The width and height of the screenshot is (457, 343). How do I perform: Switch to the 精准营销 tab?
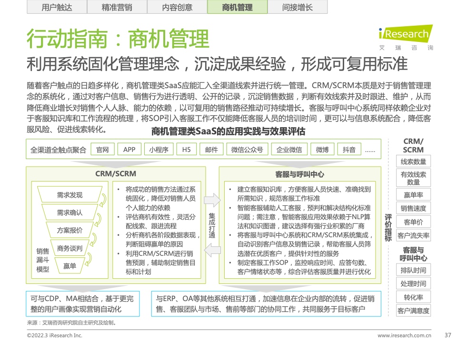pos(117,7)
